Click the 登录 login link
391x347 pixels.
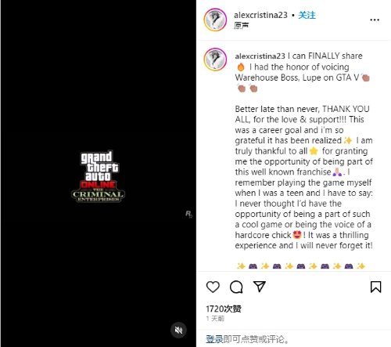tap(214, 339)
